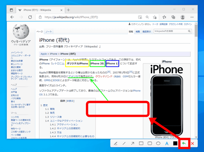Select the ellipse drawing tool

coord(158,143)
